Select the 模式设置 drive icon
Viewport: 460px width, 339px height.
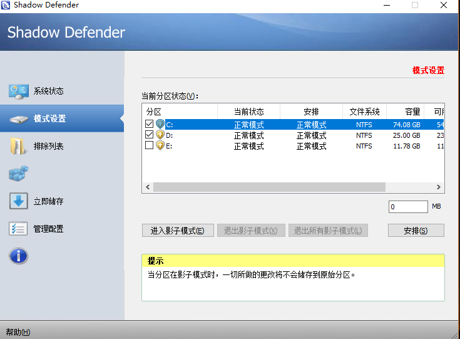point(18,119)
